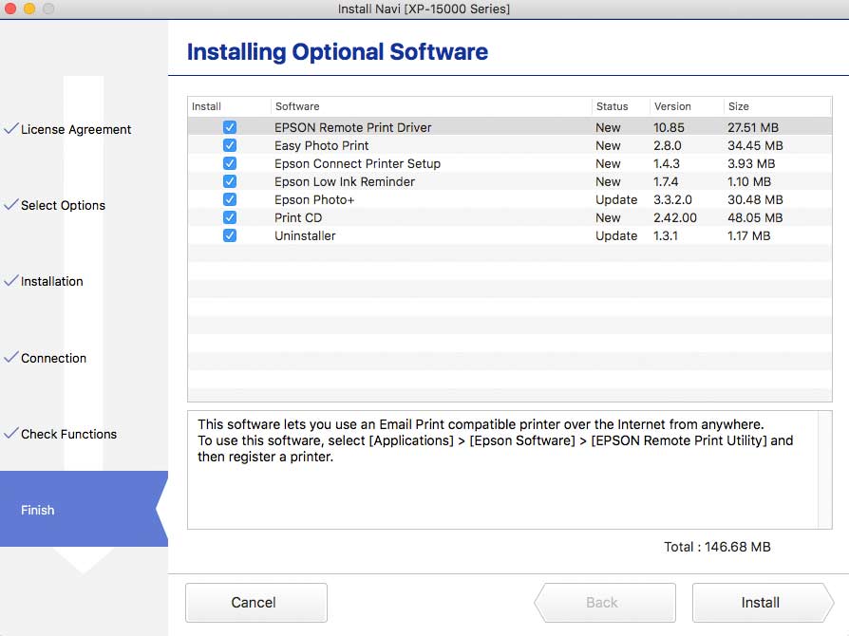Click the Total 146.68 MB label

tap(717, 547)
